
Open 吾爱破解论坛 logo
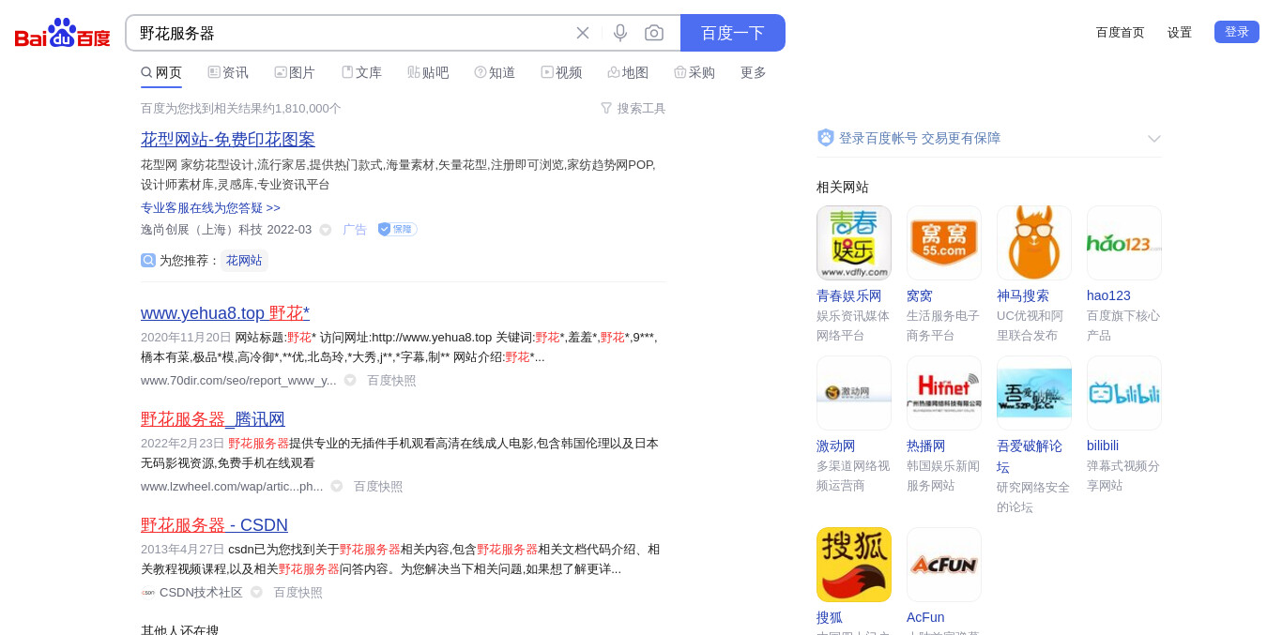pyautogui.click(x=1034, y=393)
